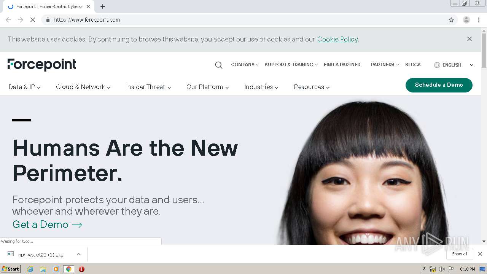Click the globe language icon
Screen dimensions: 487x274
tap(437, 65)
